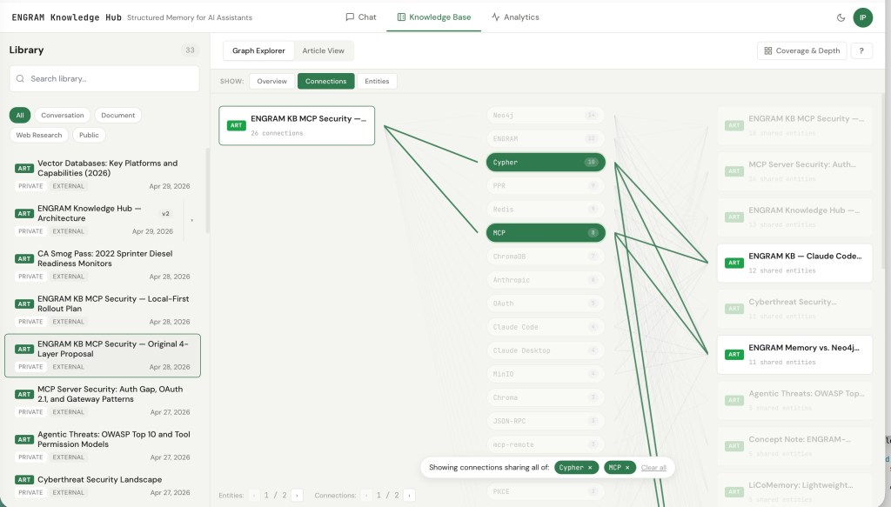Select Graph Explorer view
This screenshot has height=507, width=891.
(258, 50)
